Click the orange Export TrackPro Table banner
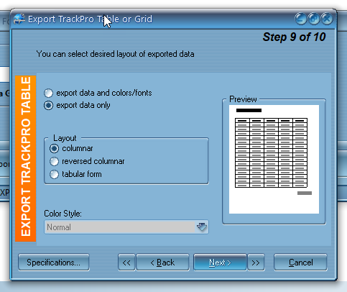This screenshot has width=347, height=292. click(x=26, y=158)
